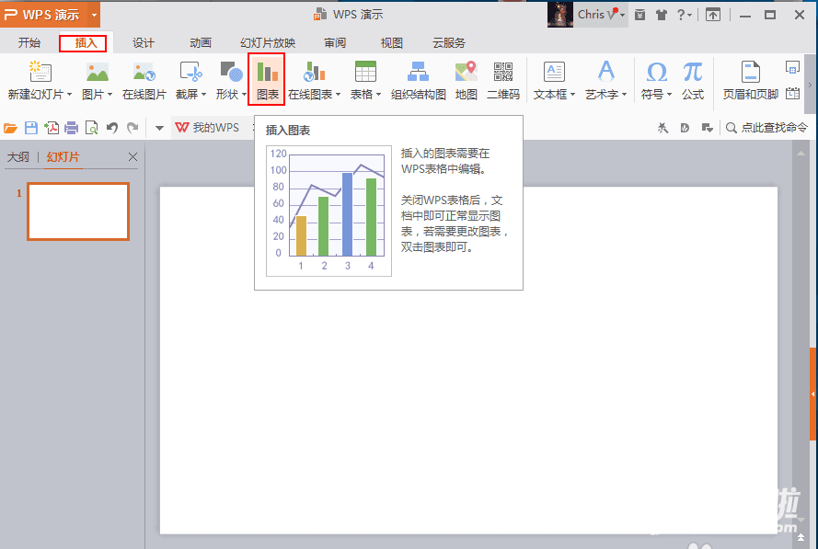Click the 公式 formula icon
The width and height of the screenshot is (818, 549).
tap(692, 79)
